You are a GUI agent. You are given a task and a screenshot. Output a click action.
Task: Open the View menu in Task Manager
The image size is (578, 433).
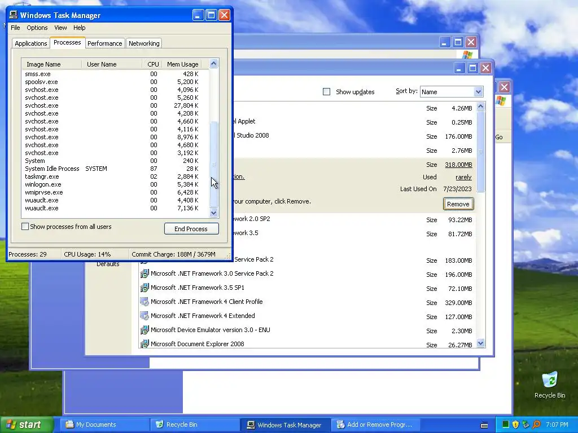(x=60, y=28)
